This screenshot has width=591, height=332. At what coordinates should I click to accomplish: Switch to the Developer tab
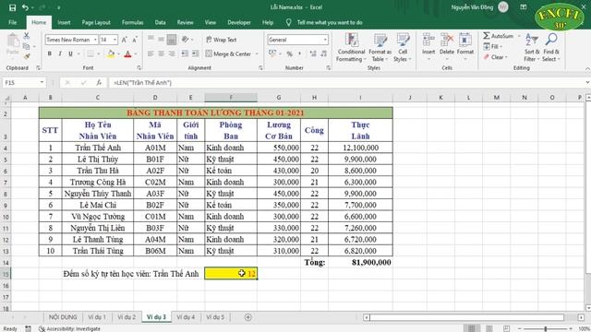239,22
